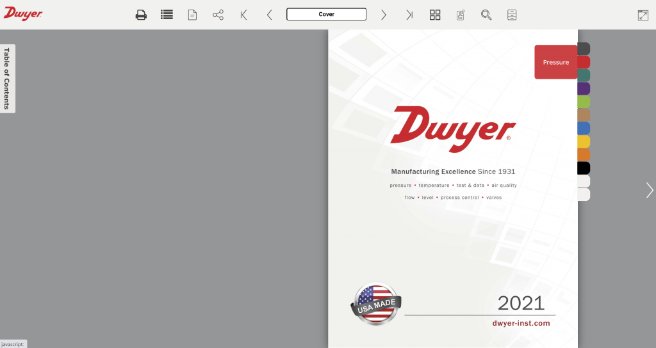Click the Dwyer logo in the top bar
The image size is (656, 348).
(23, 14)
